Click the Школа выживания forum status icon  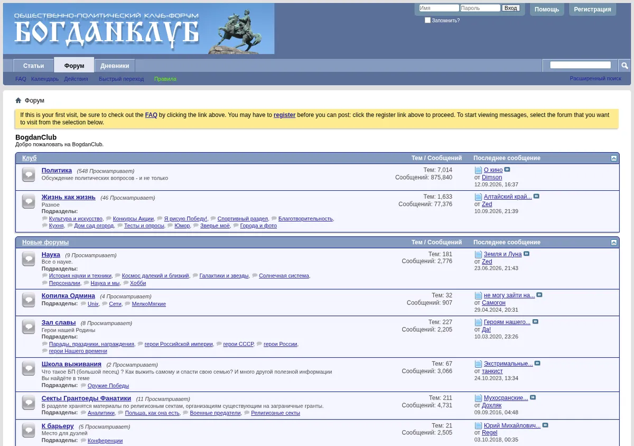(29, 368)
